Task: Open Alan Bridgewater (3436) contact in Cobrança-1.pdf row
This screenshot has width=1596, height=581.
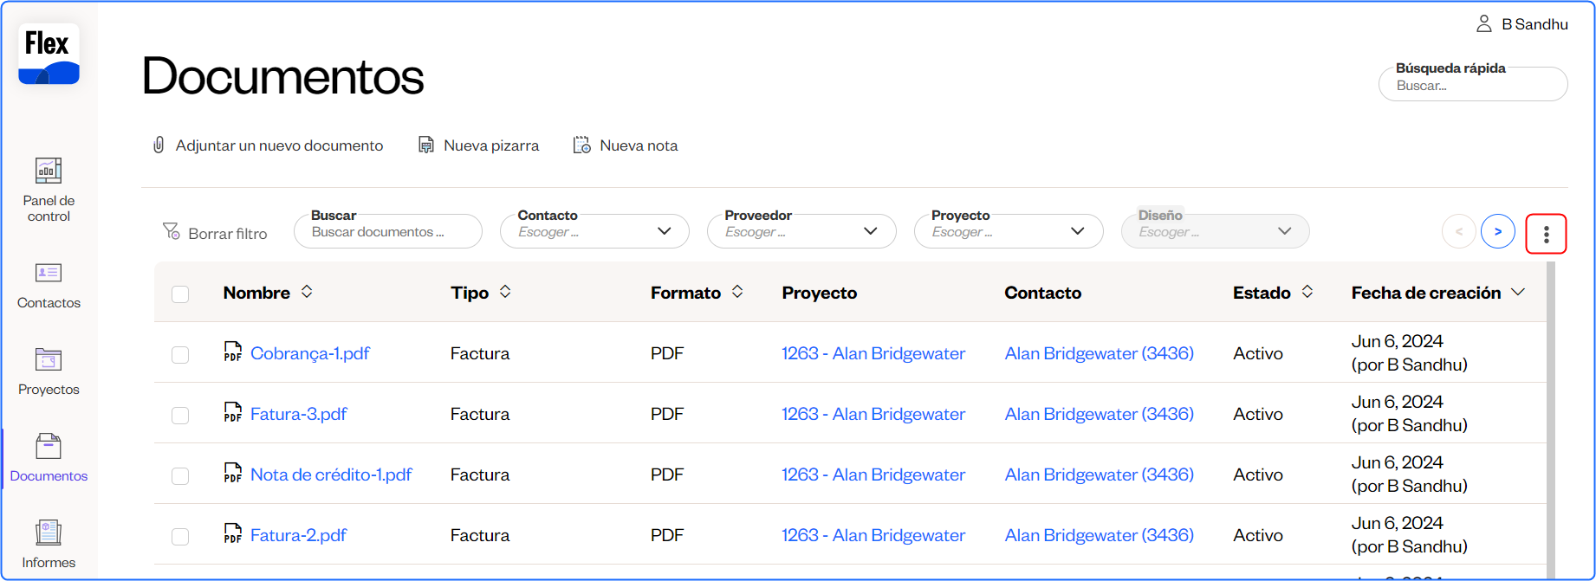Action: pos(1100,353)
